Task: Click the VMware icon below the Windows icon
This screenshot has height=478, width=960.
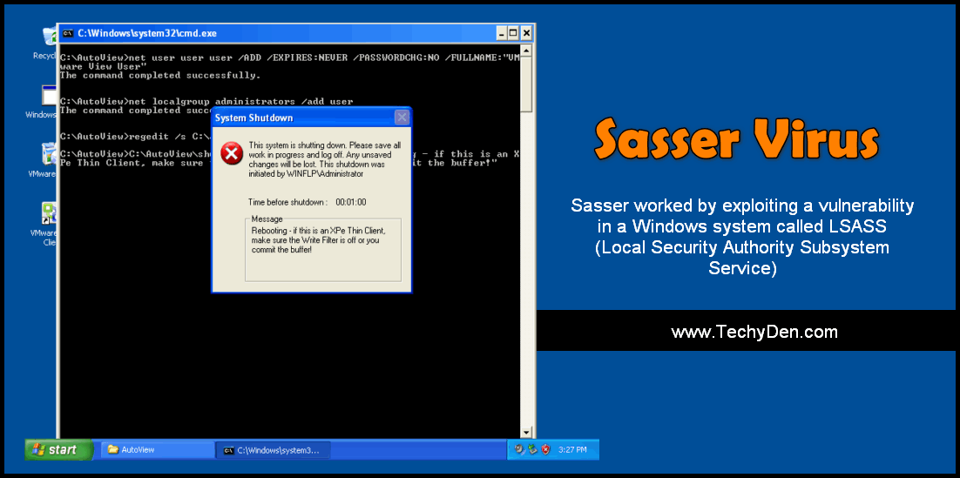Action: [49, 154]
